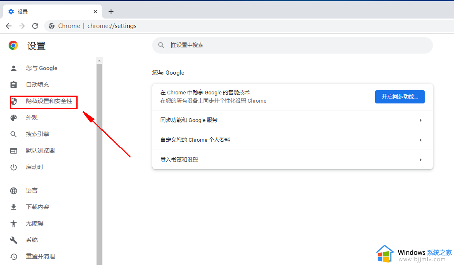Open 搜索引擎 settings section
This screenshot has height=265, width=454.
click(x=38, y=134)
